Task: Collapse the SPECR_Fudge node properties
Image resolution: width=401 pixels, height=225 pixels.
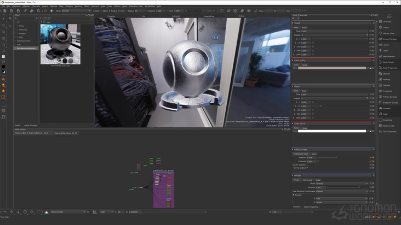Action: (293, 149)
